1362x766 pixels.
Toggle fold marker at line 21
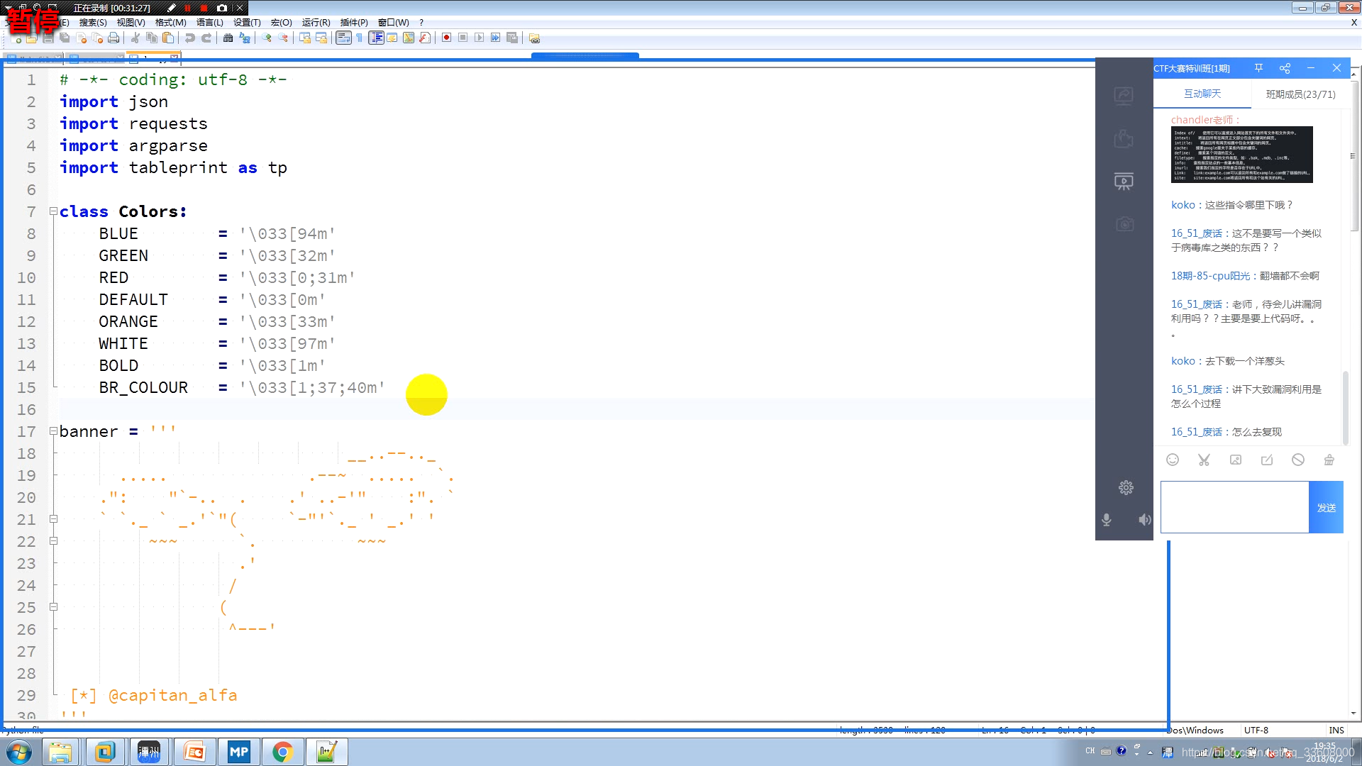(x=53, y=519)
